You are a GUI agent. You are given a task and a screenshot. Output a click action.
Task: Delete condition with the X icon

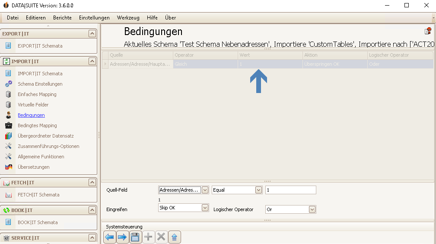161,237
